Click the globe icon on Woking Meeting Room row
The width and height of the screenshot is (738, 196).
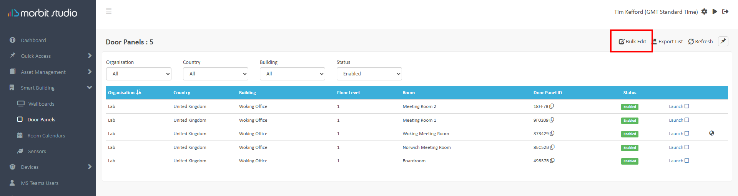(711, 133)
